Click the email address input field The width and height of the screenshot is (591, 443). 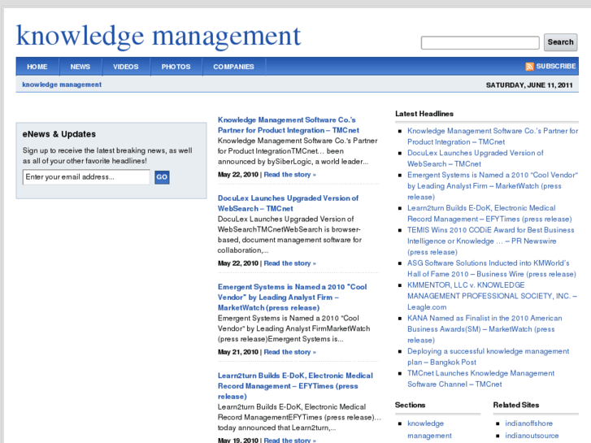point(86,177)
